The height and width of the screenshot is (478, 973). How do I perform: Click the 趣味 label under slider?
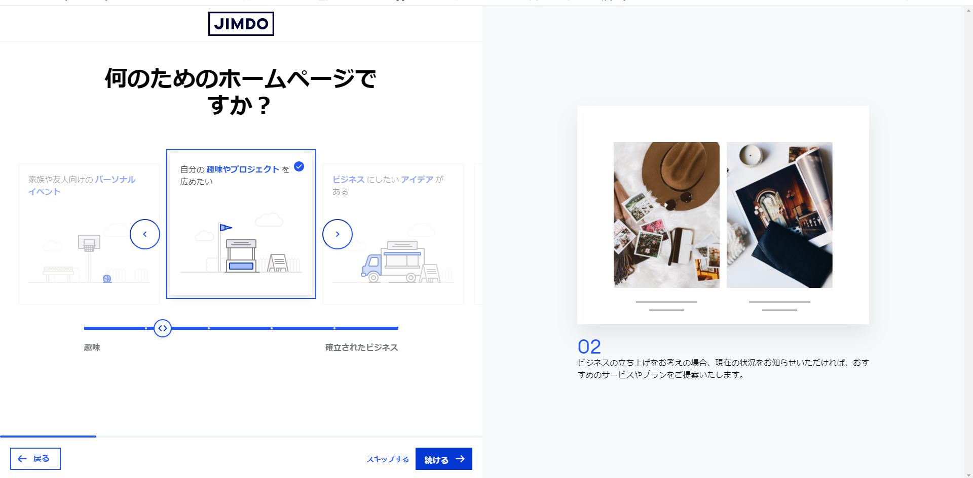(x=92, y=347)
